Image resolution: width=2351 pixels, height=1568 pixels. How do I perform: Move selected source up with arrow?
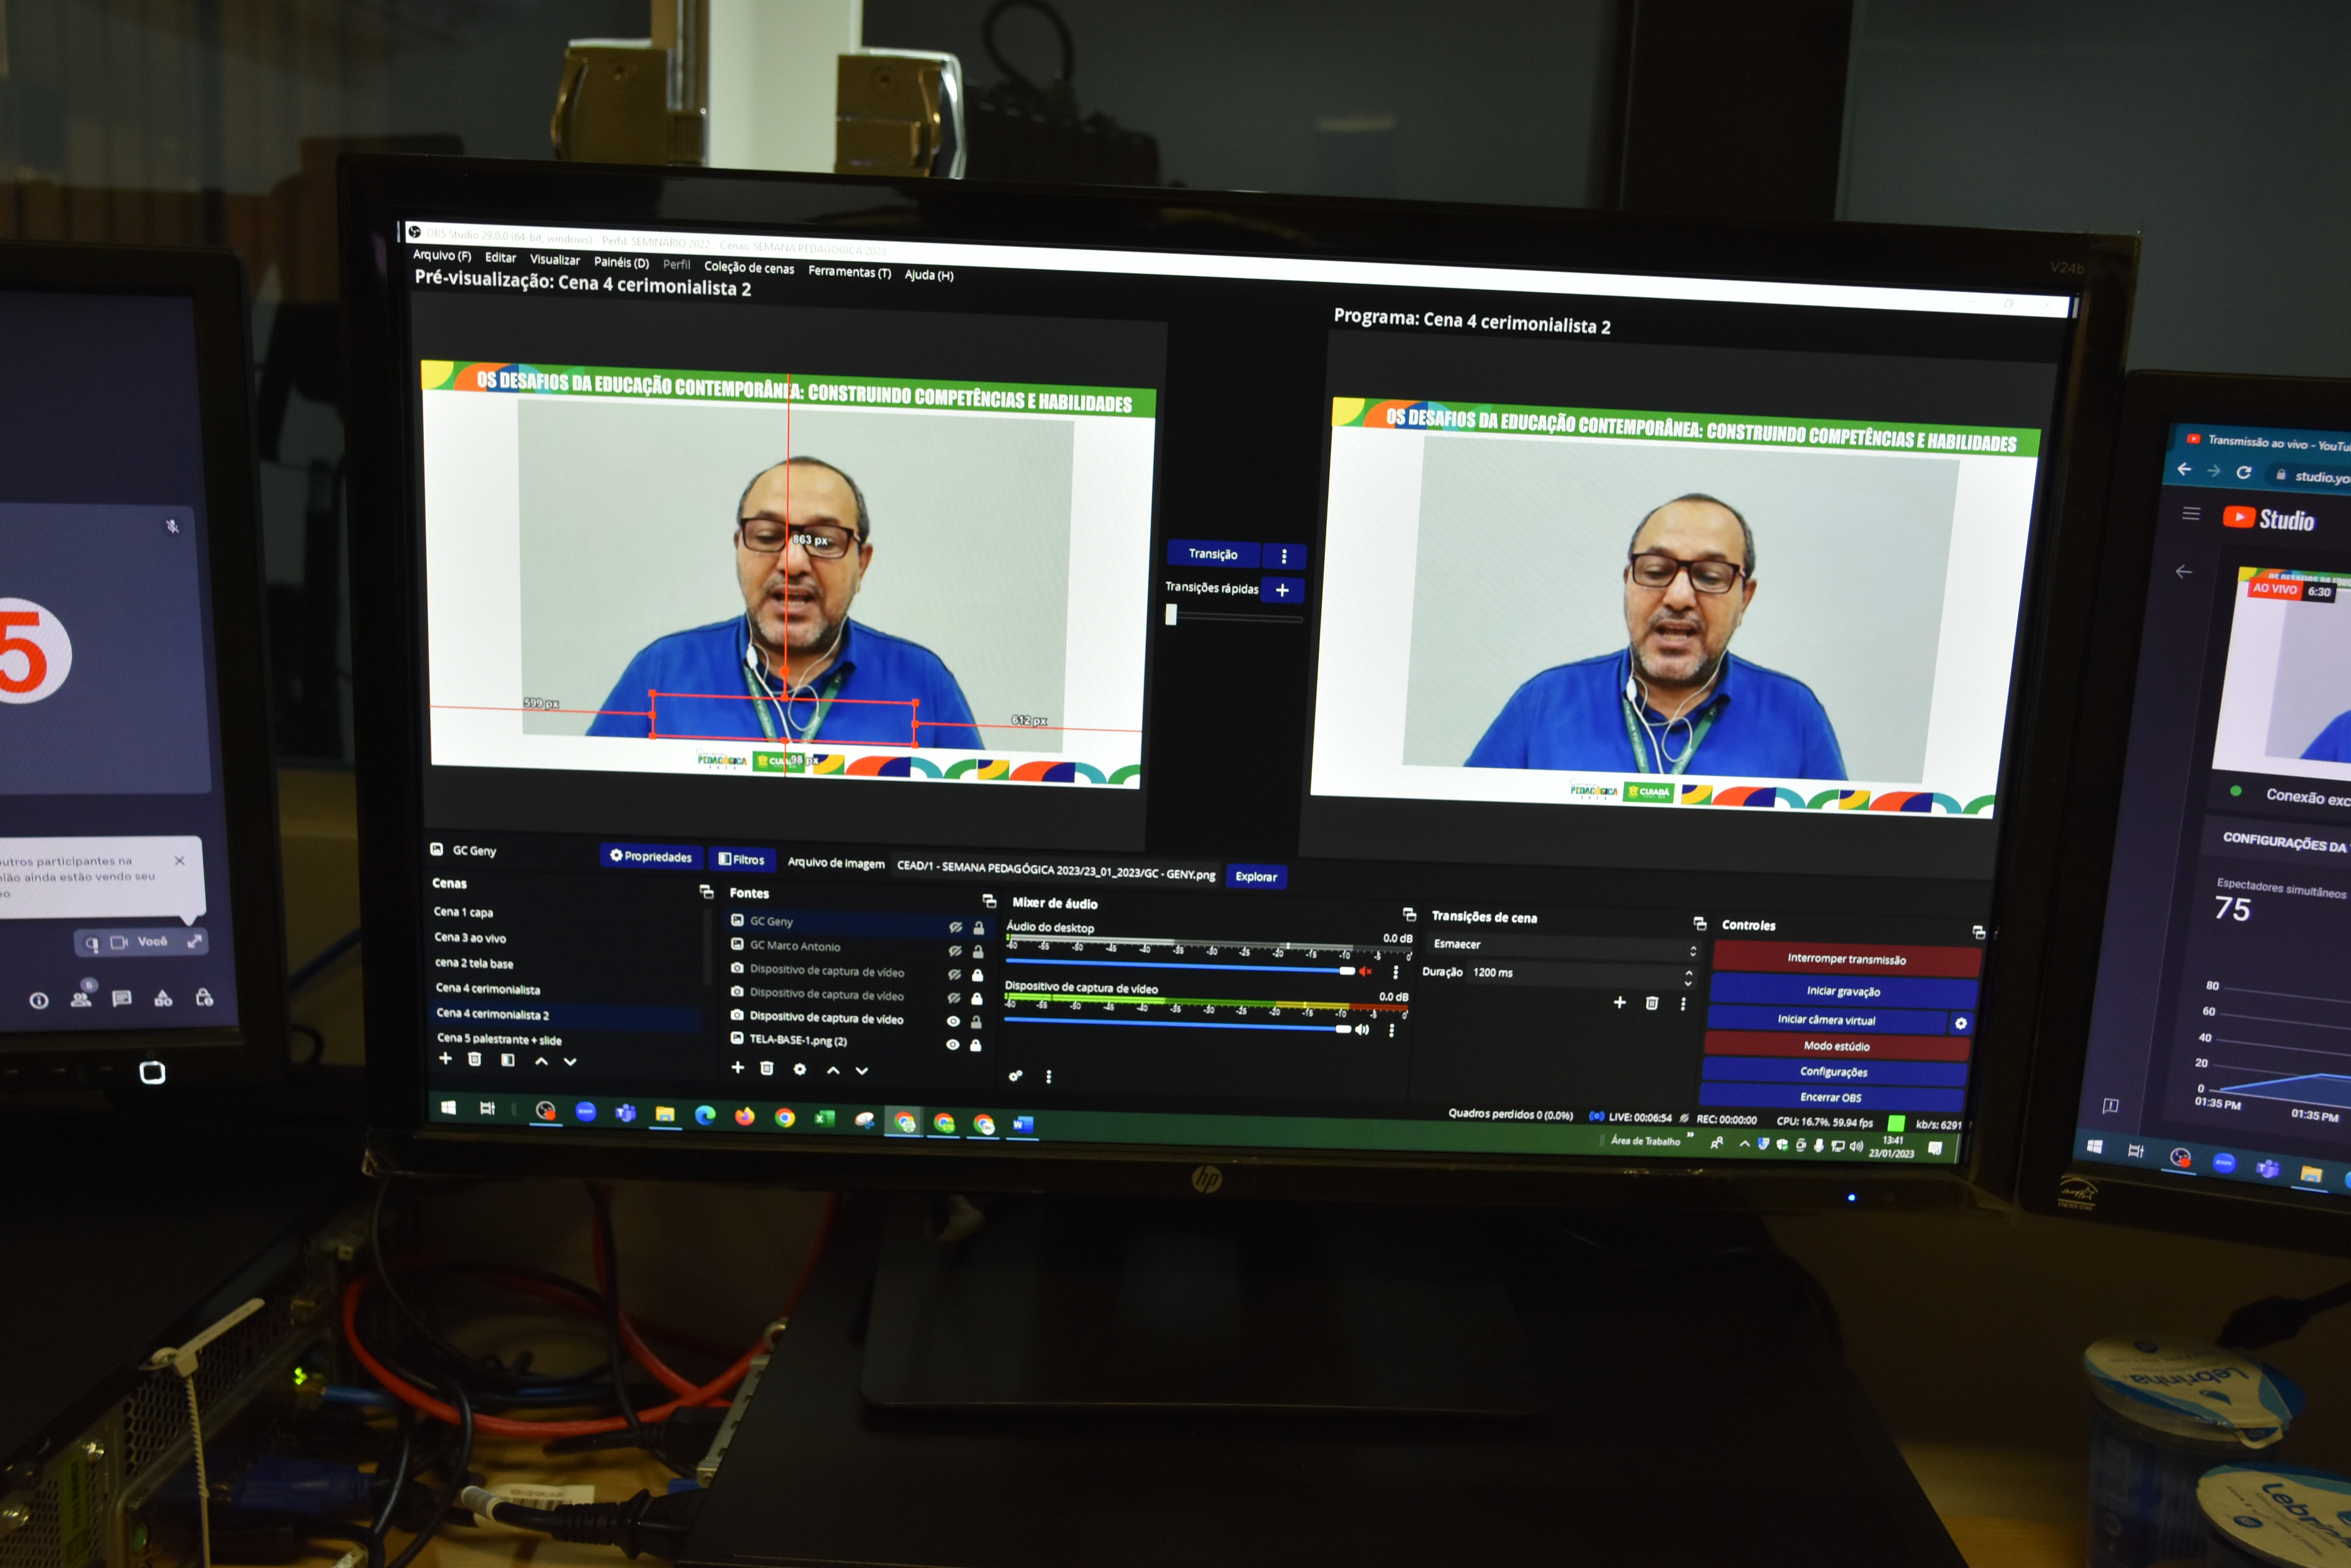pyautogui.click(x=832, y=1070)
